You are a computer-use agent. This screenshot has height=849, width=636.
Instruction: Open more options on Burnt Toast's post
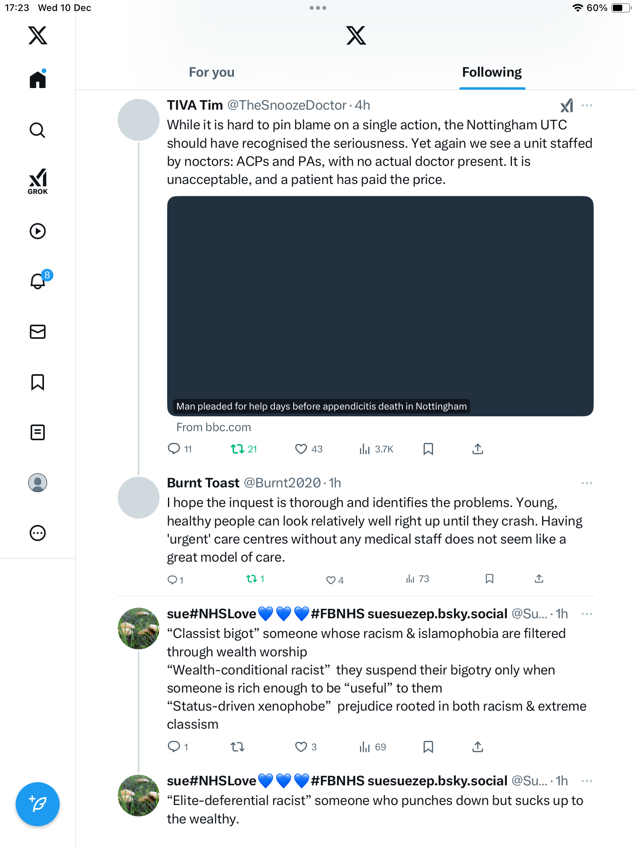point(587,483)
